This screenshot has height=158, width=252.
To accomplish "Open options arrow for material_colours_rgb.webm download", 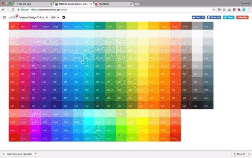I will click(35, 154).
